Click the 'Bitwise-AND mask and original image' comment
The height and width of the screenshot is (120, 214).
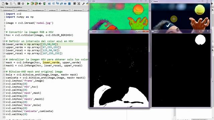tap(34, 72)
